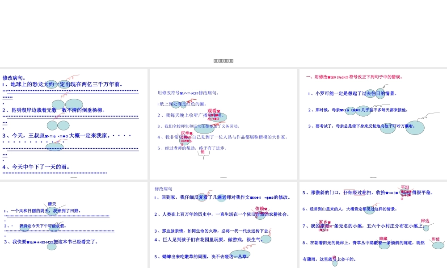Click the sentence 我肯定今天下午可能放假
Screen dimensions: 447x268
pyautogui.click(x=42, y=226)
